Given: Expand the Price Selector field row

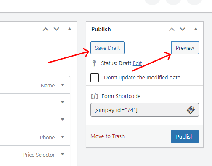Looking at the screenshot, I should 63,154.
